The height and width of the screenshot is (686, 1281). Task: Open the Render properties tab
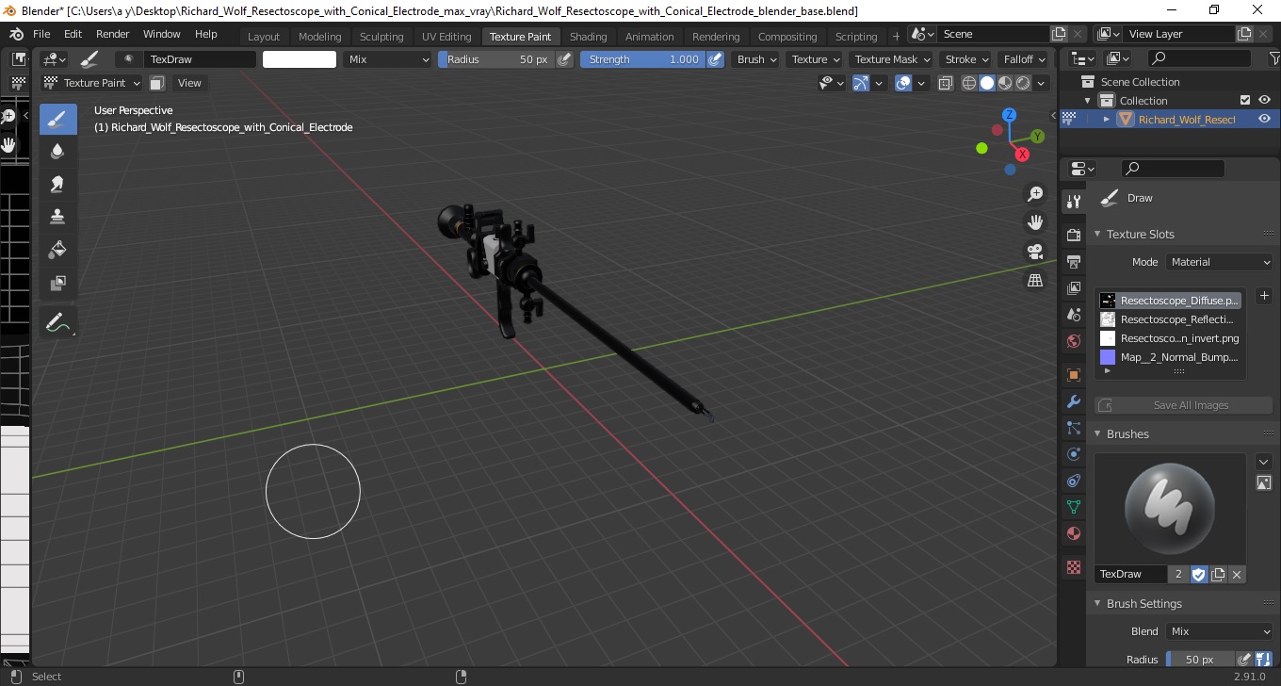[1073, 235]
